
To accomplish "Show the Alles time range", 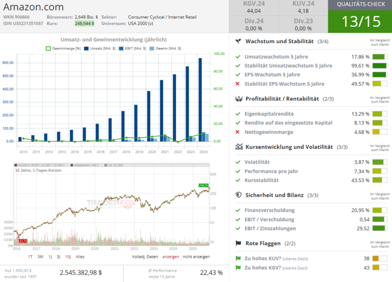I will pos(80,257).
